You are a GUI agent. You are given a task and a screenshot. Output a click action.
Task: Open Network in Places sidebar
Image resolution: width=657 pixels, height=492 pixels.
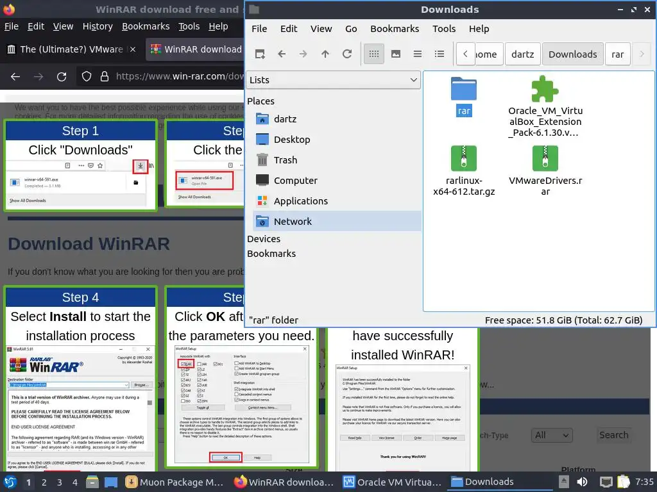pyautogui.click(x=337, y=221)
